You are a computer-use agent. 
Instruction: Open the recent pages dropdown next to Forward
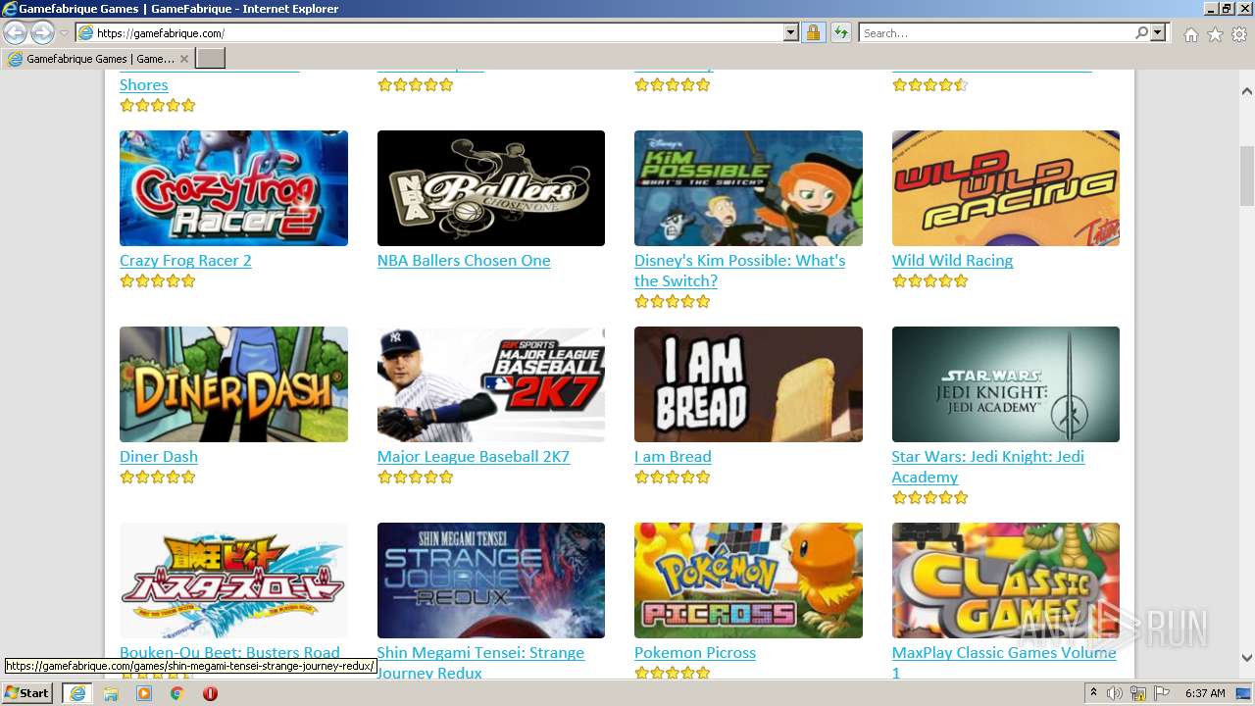click(x=64, y=33)
